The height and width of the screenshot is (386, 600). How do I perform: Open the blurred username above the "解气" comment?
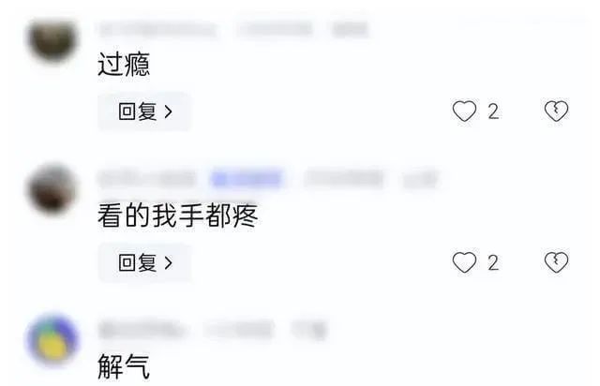140,330
